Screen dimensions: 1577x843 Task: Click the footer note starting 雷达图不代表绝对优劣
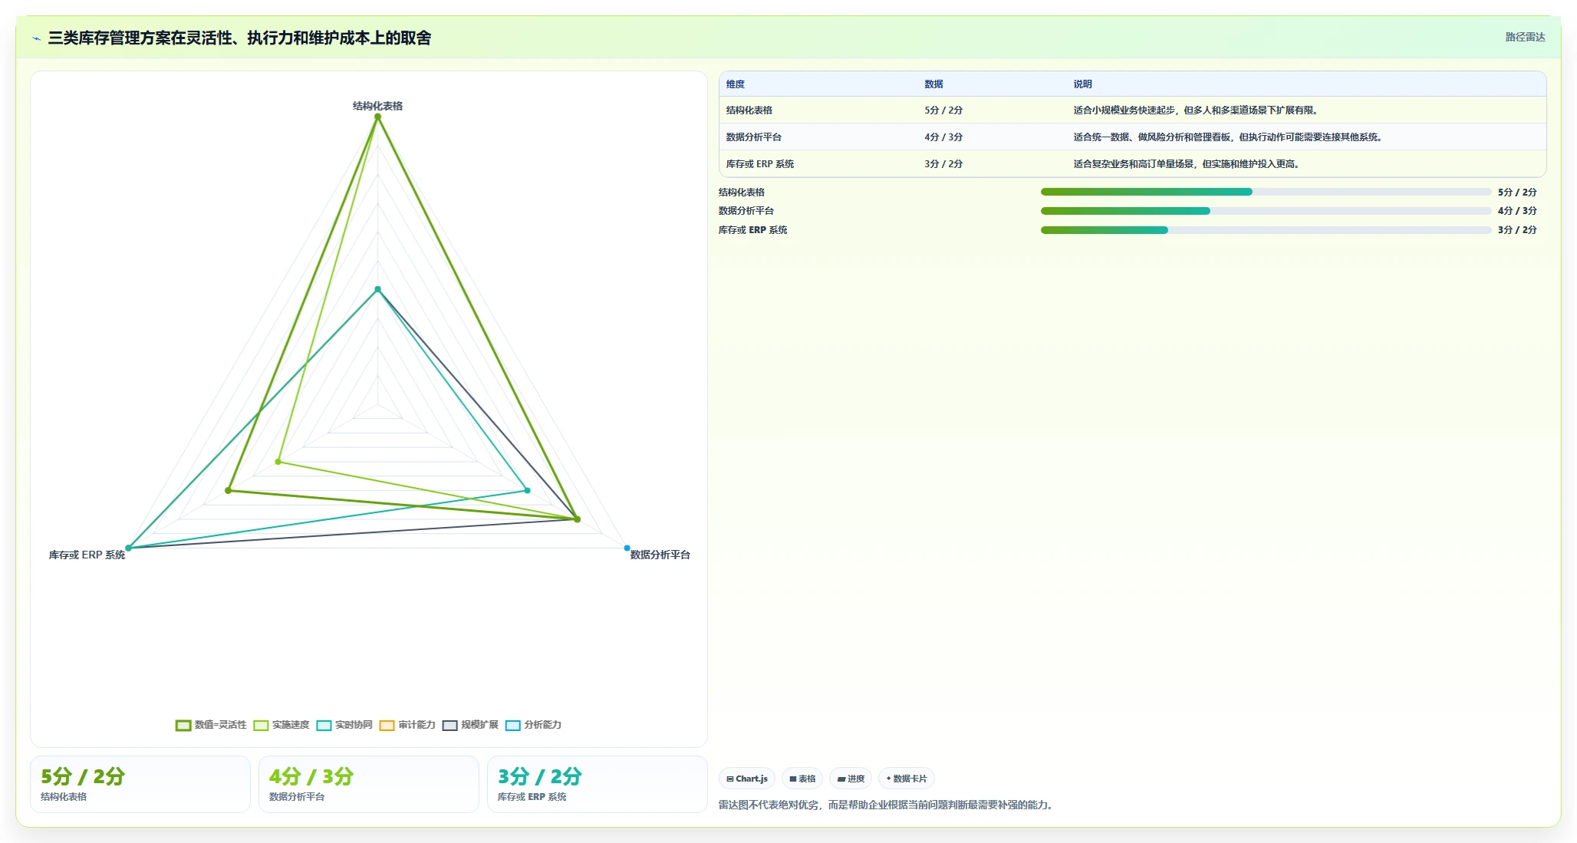pyautogui.click(x=887, y=805)
